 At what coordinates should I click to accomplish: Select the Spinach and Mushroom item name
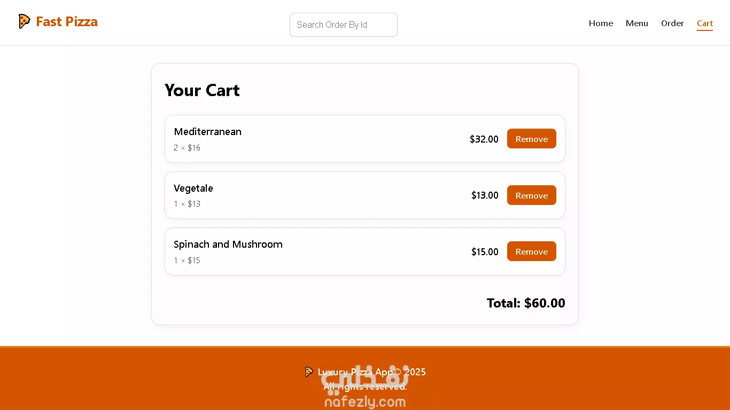[228, 244]
